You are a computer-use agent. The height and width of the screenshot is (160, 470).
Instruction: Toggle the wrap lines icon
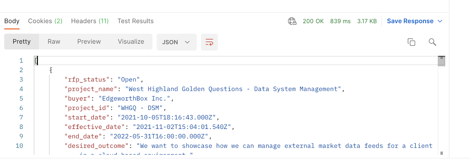209,42
